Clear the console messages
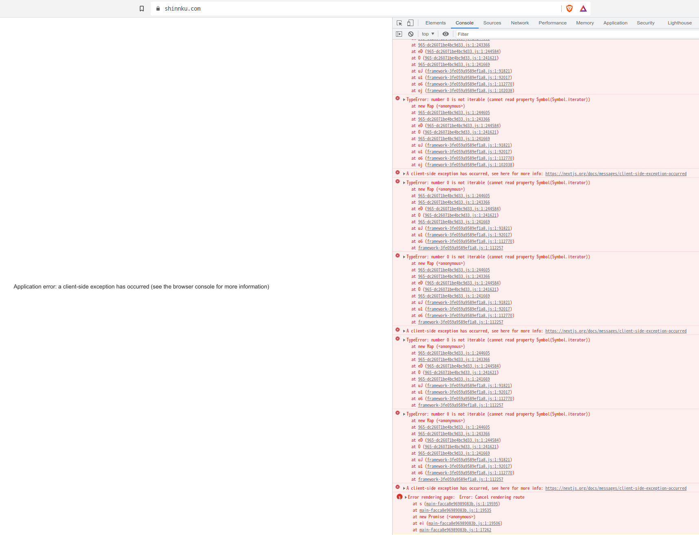Viewport: 699px width, 535px height. (x=411, y=34)
